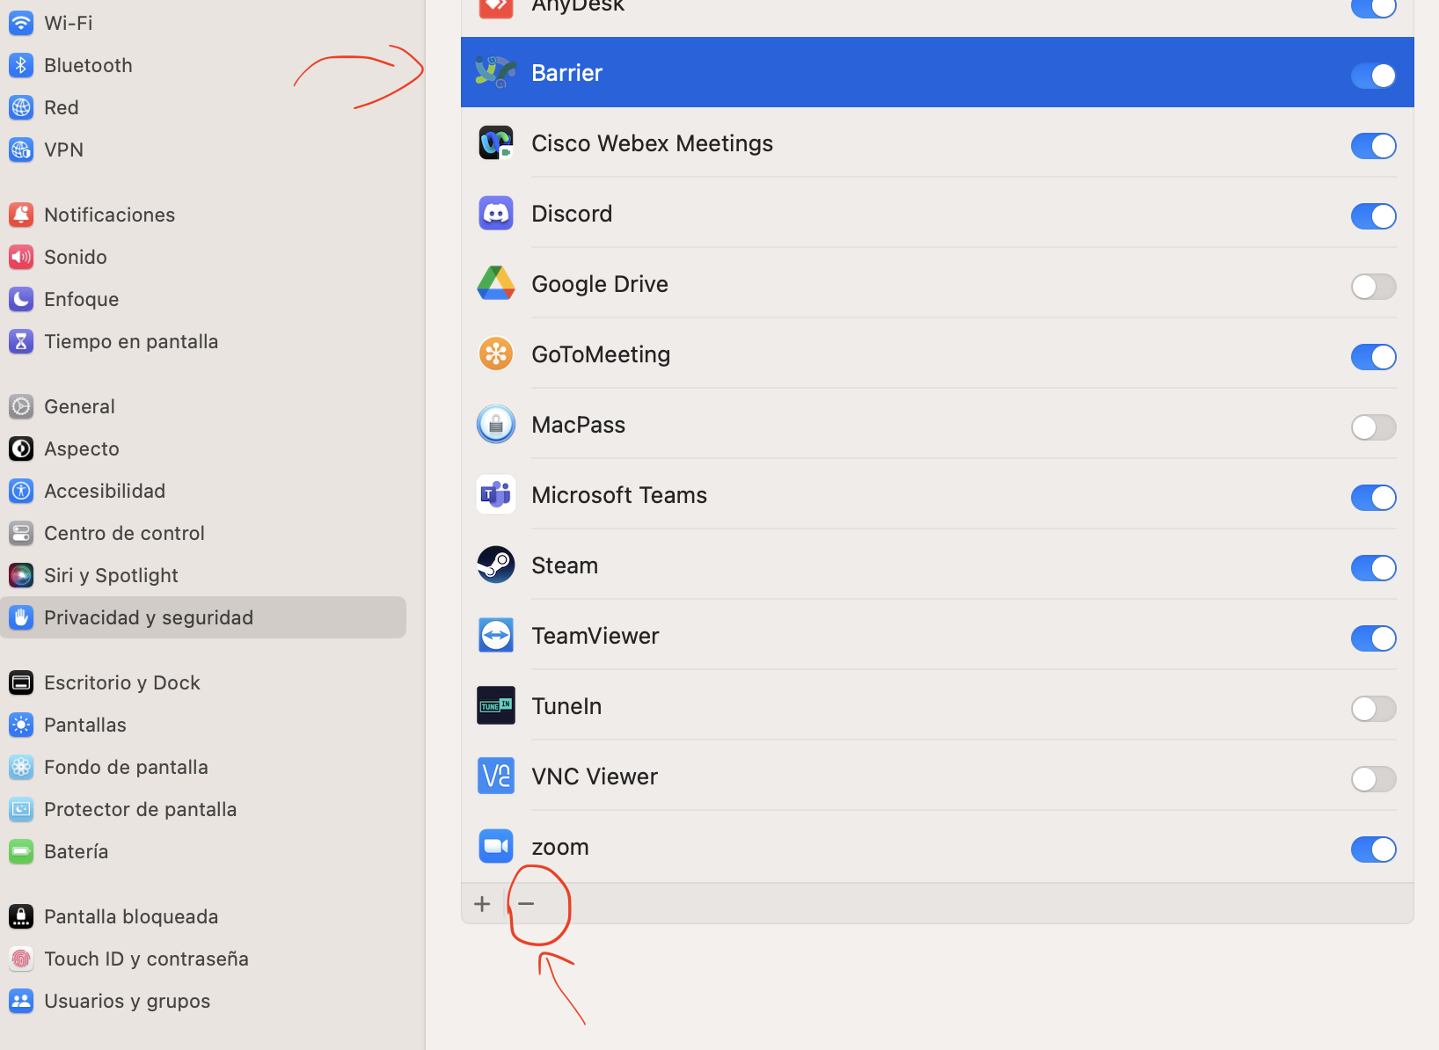Click the Usuarios y grupos people icon
Viewport: 1439px width, 1050px height.
(x=21, y=1001)
